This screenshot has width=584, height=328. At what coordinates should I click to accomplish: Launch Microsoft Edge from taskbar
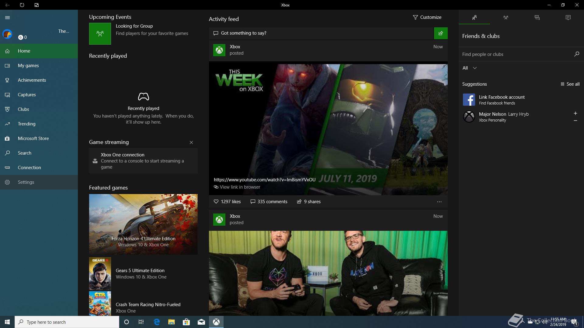[157, 322]
